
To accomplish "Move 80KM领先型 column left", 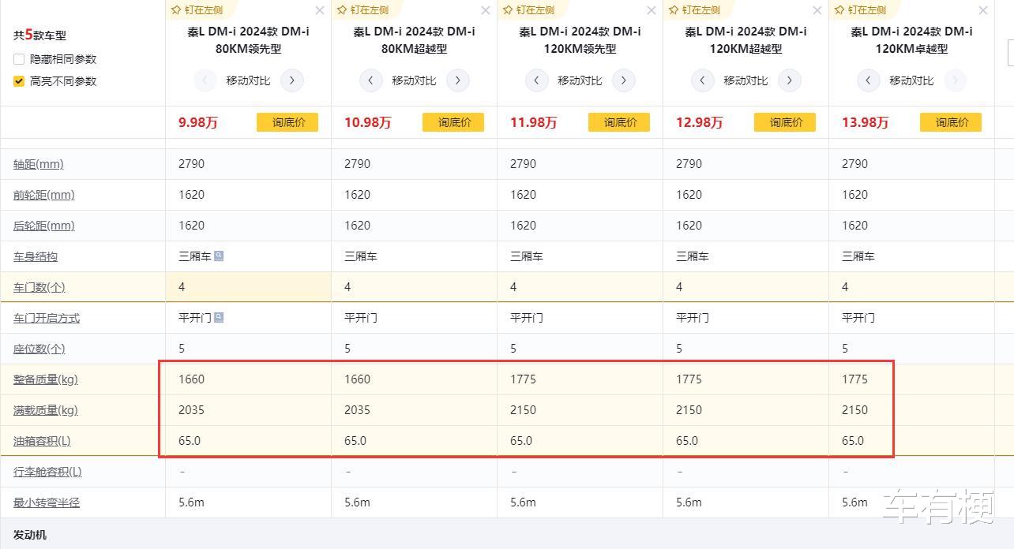I will click(205, 80).
